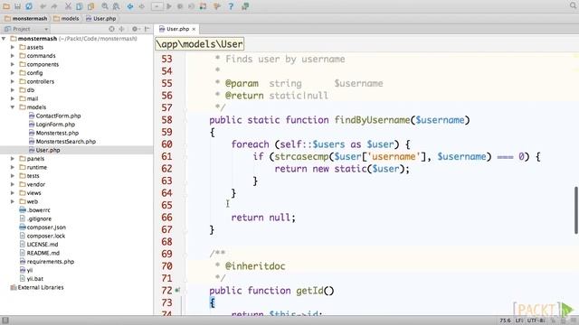Viewport: 579px width, 325px height.
Task: Open the run configuration dropdown in toolbar
Action: click(x=157, y=6)
